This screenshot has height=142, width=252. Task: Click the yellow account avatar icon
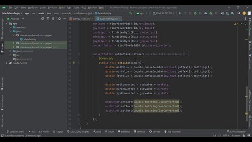244,13
